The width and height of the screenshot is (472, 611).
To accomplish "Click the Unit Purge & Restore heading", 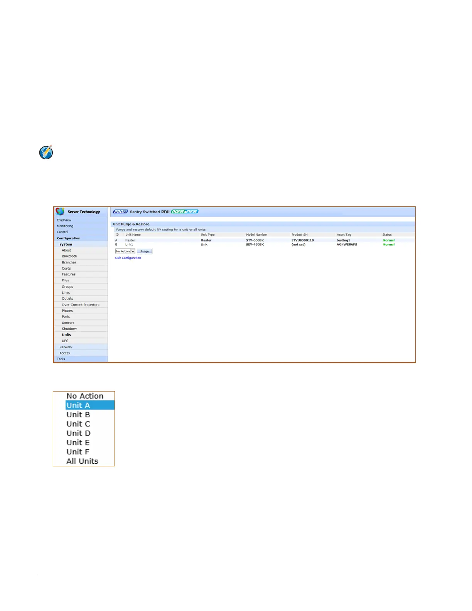I will [x=131, y=224].
